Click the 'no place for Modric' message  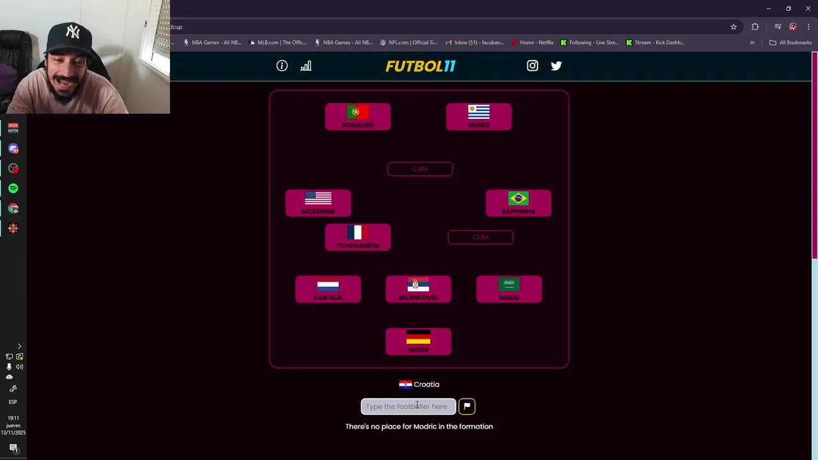pyautogui.click(x=419, y=426)
